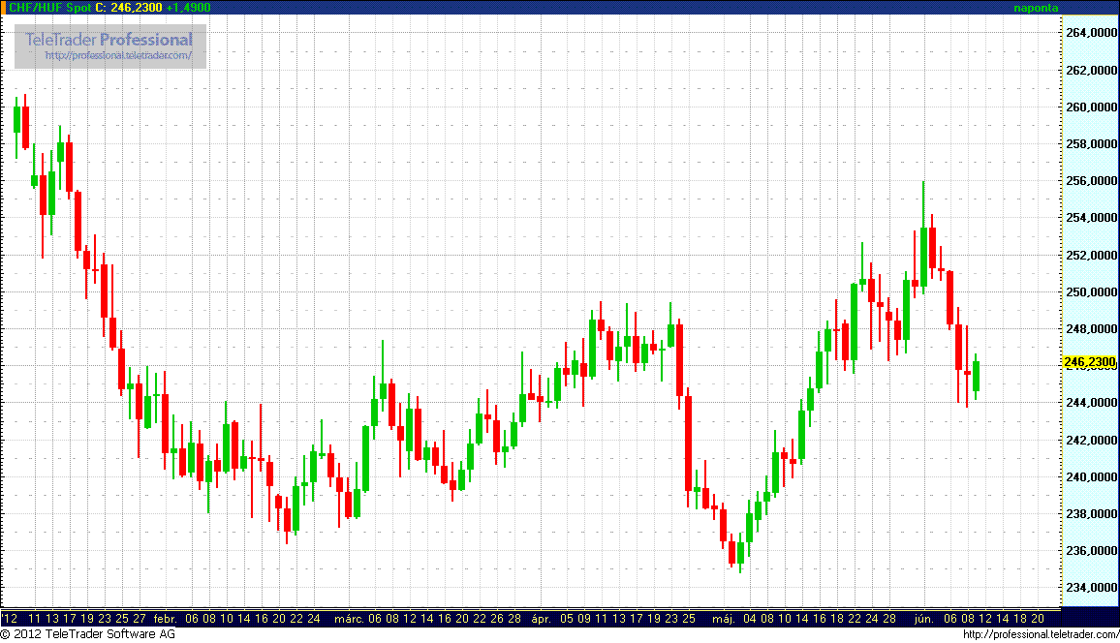
Task: Click the yellow 246,2300 current price marker
Action: 1090,362
